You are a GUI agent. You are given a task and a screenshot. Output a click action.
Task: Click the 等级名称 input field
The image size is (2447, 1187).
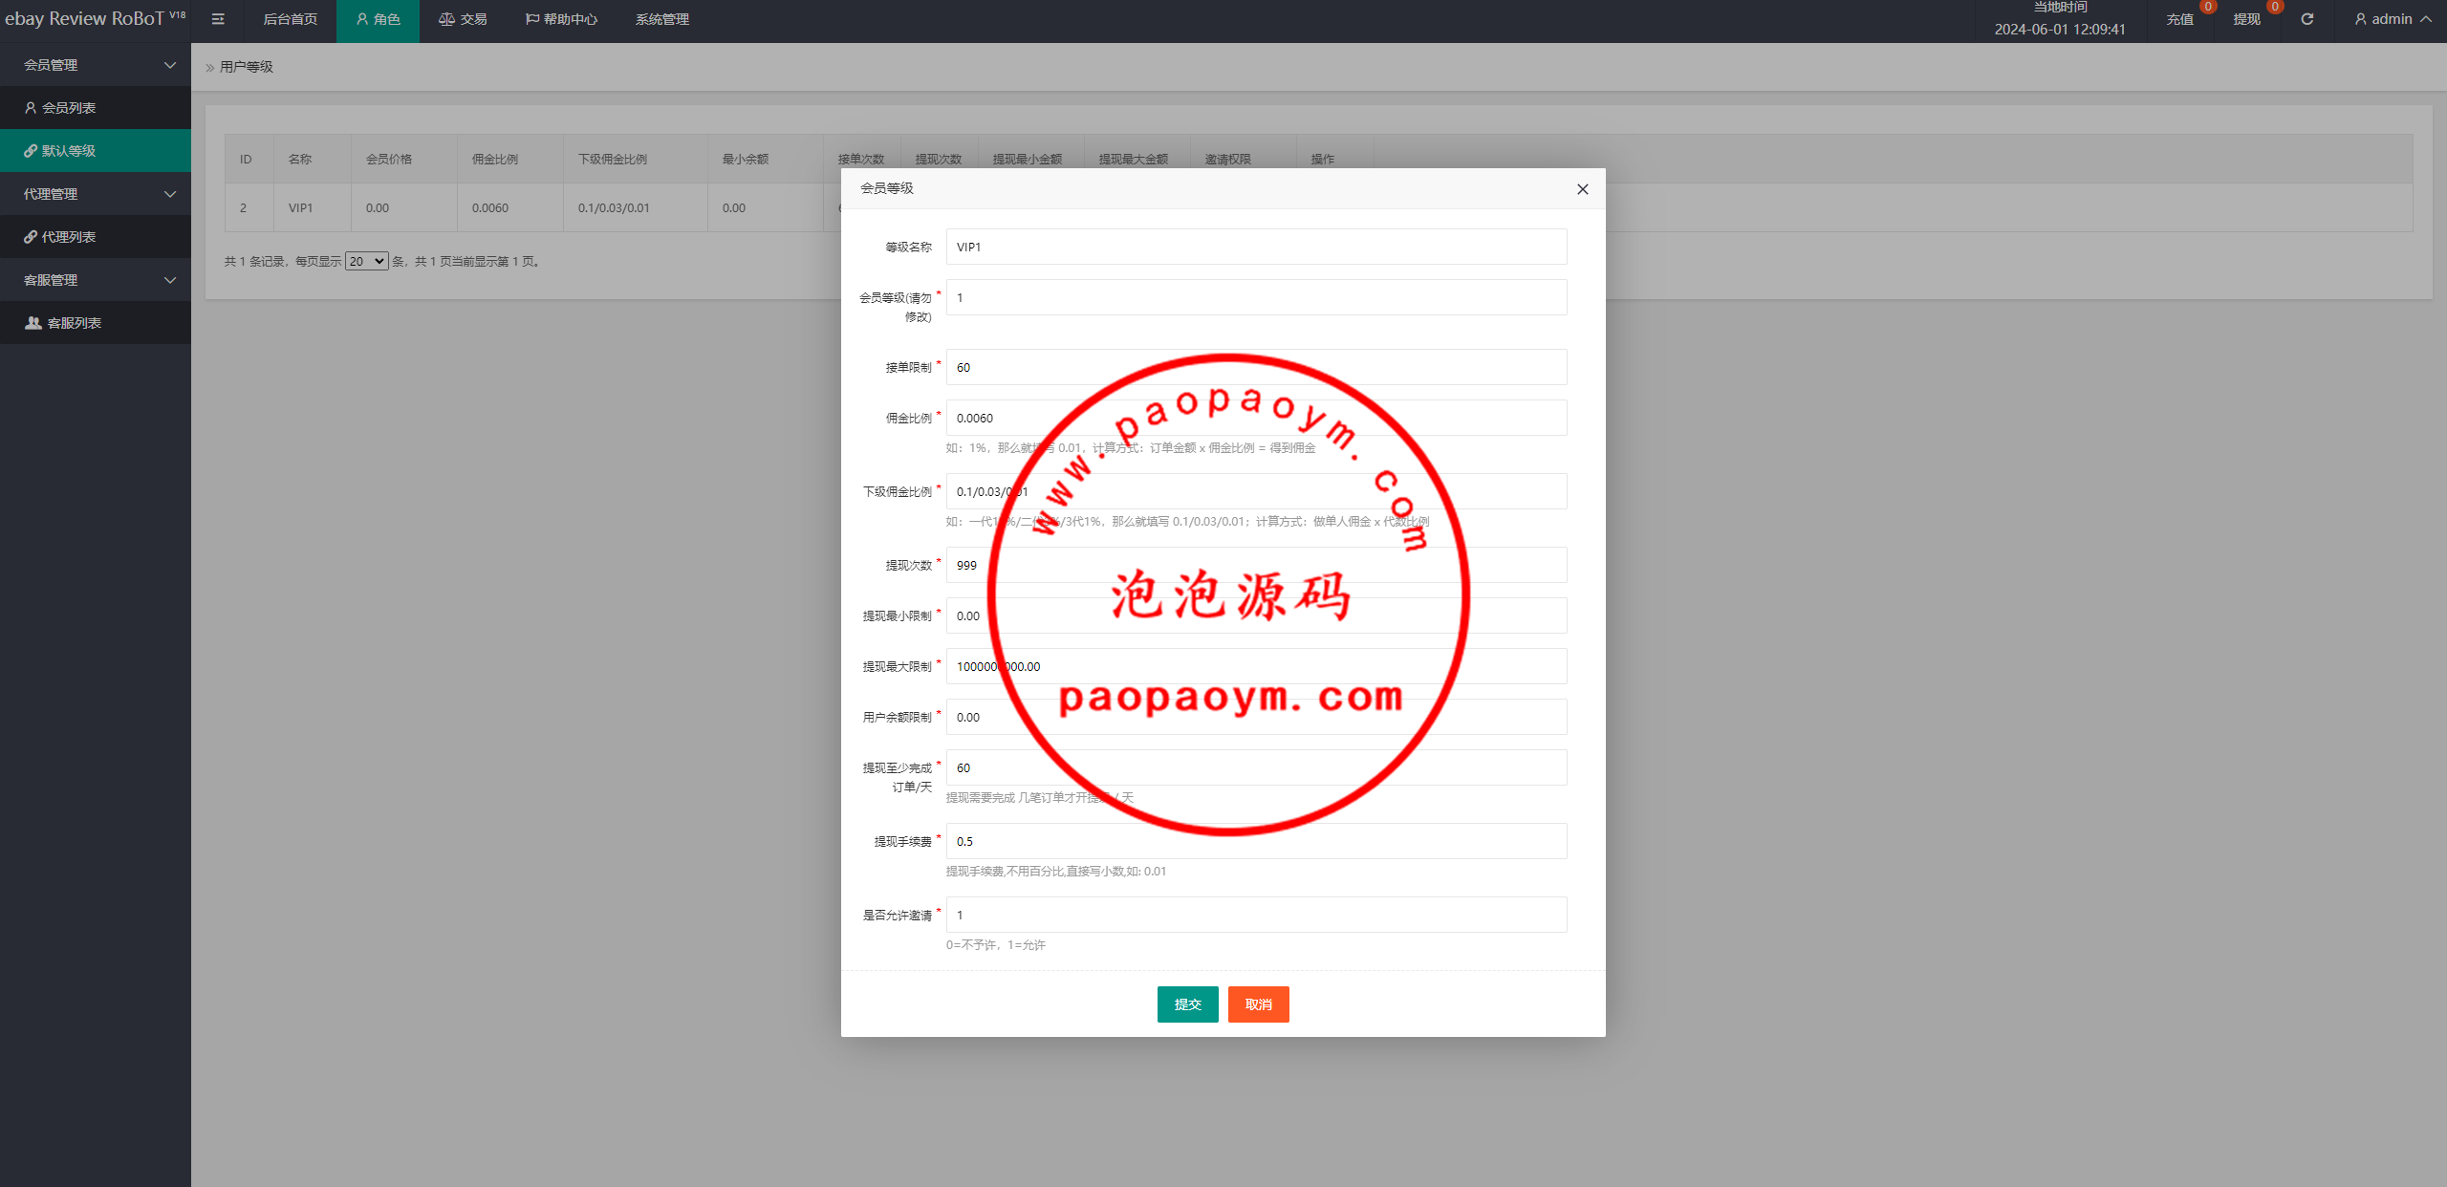click(x=1256, y=247)
